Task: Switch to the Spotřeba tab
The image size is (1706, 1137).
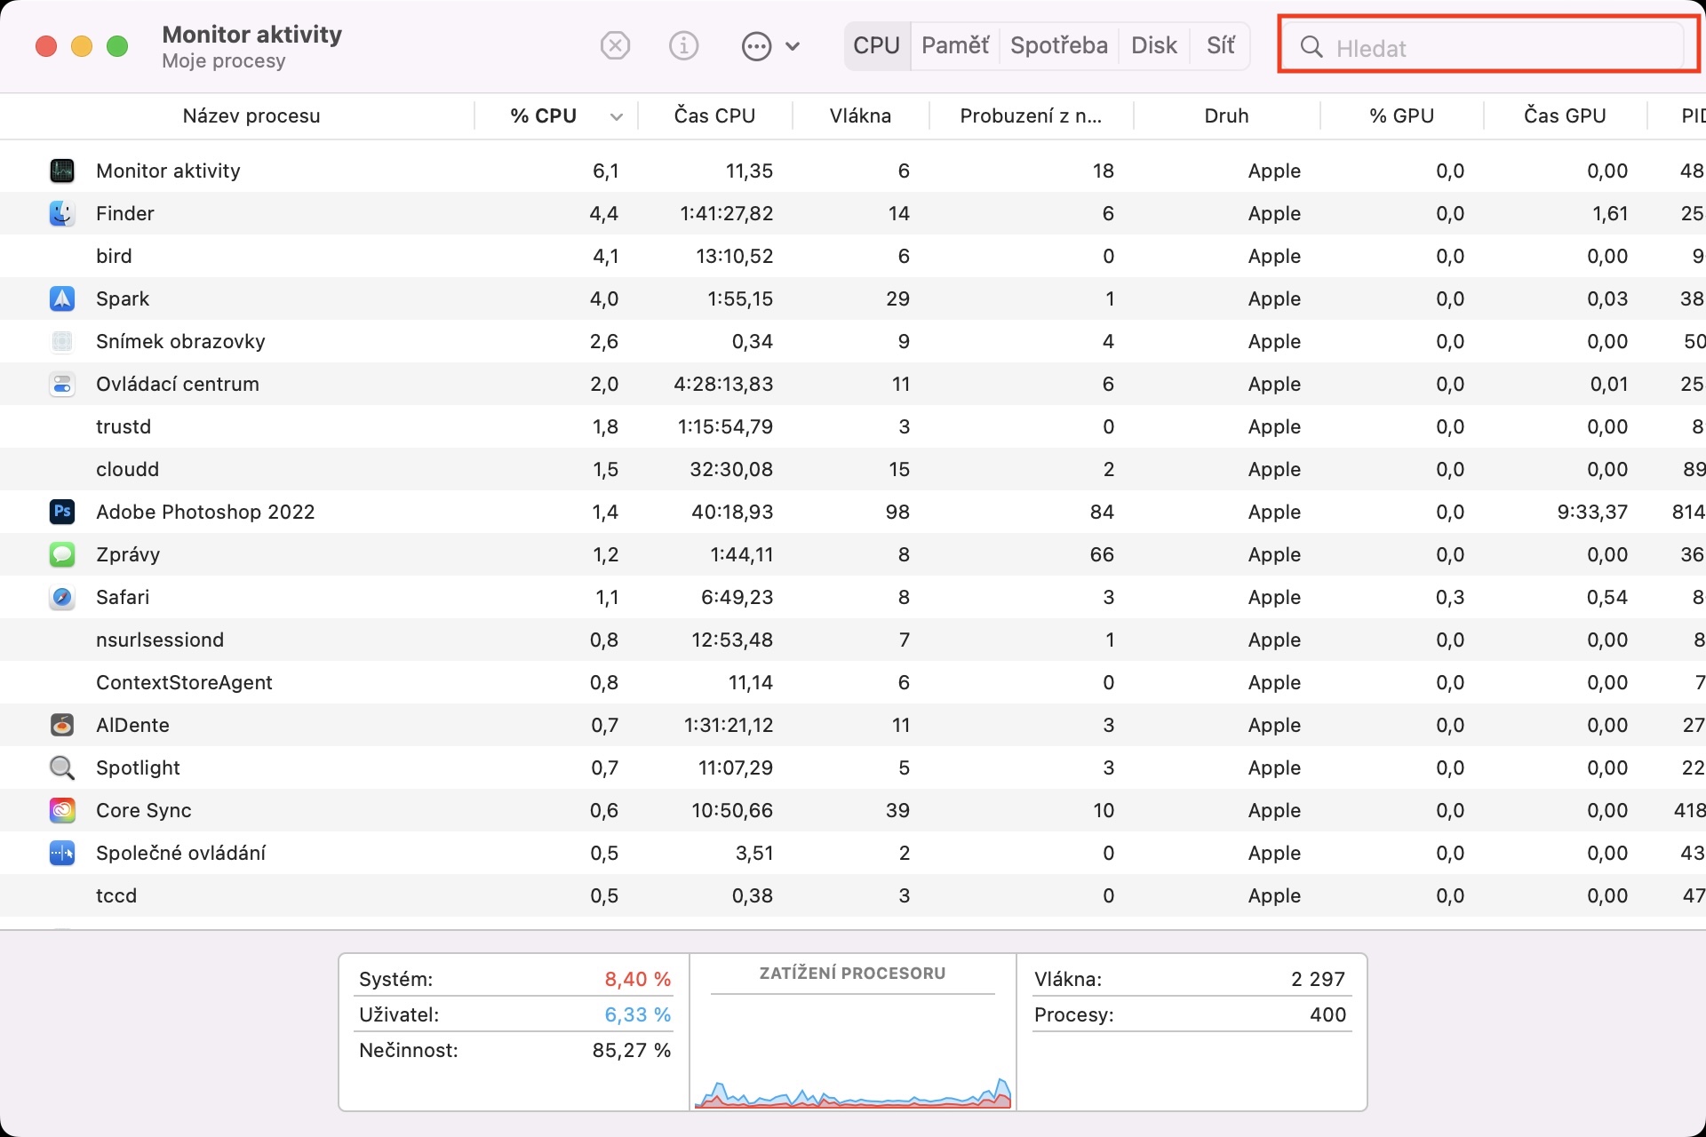Action: pyautogui.click(x=1058, y=45)
